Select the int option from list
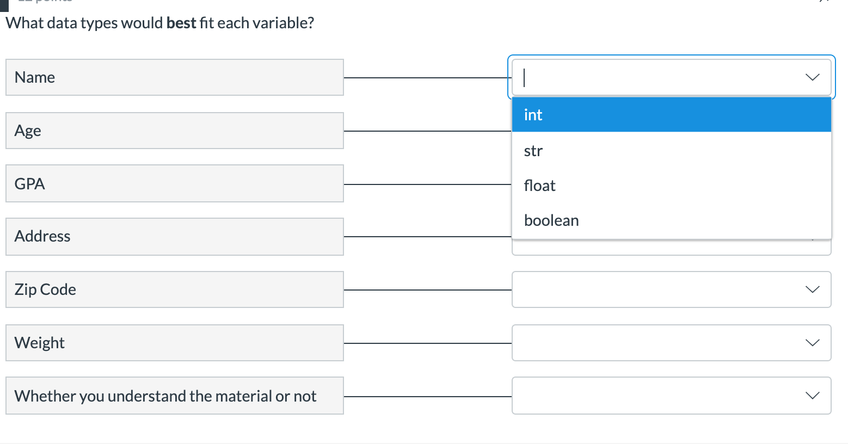 click(671, 115)
